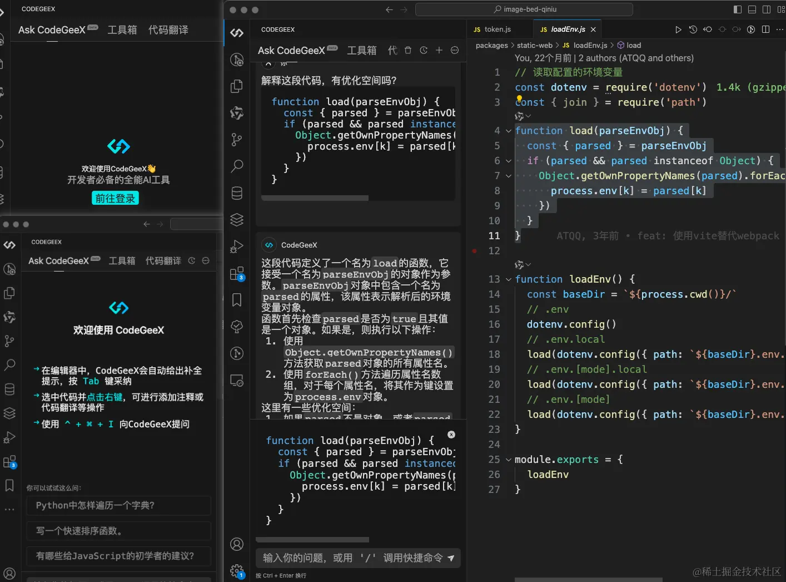This screenshot has width=786, height=582.
Task: Open database icon in main window activity bar
Action: 237,193
